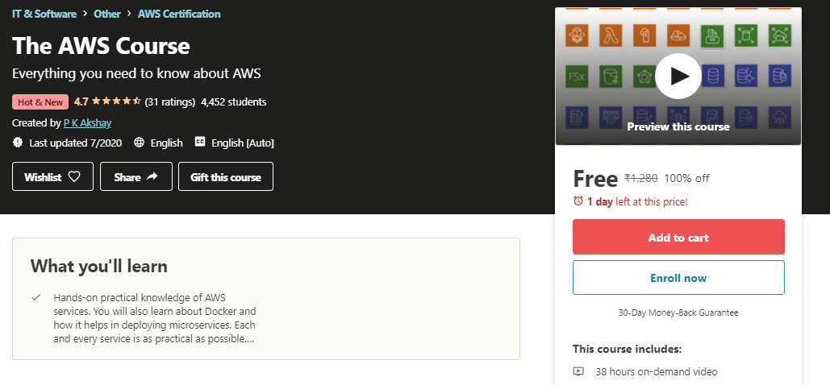This screenshot has height=385, width=830.
Task: Click the globe language icon
Action: click(140, 143)
